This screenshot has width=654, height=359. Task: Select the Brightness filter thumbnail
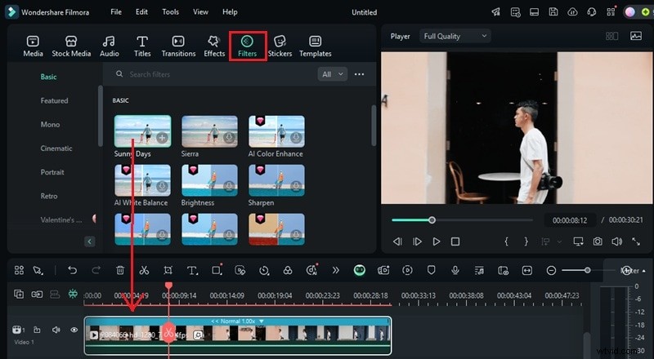(209, 180)
